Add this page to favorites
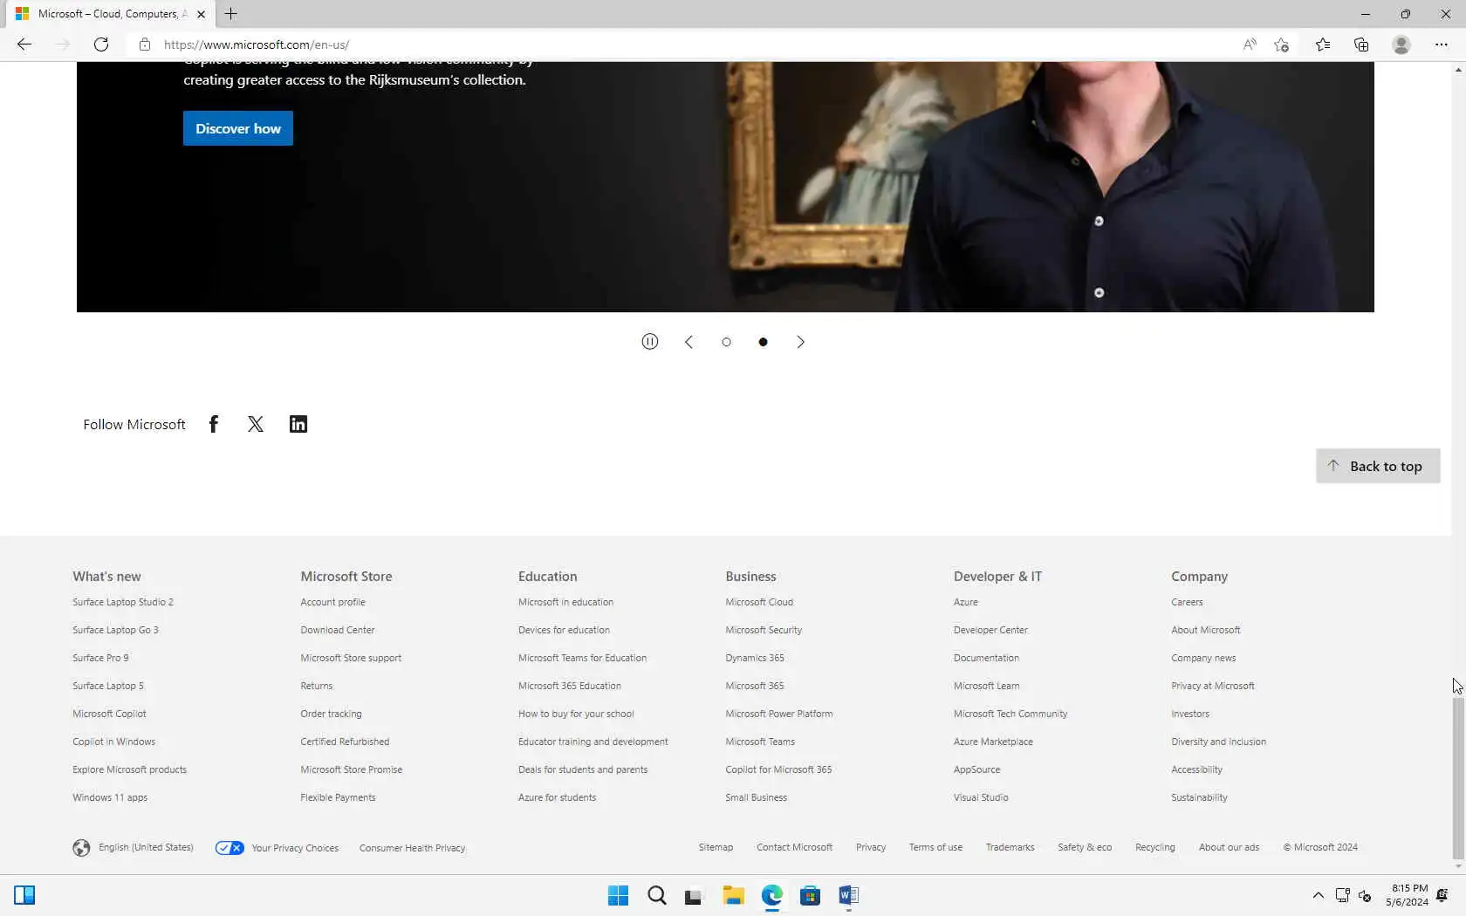The image size is (1466, 916). (x=1281, y=44)
